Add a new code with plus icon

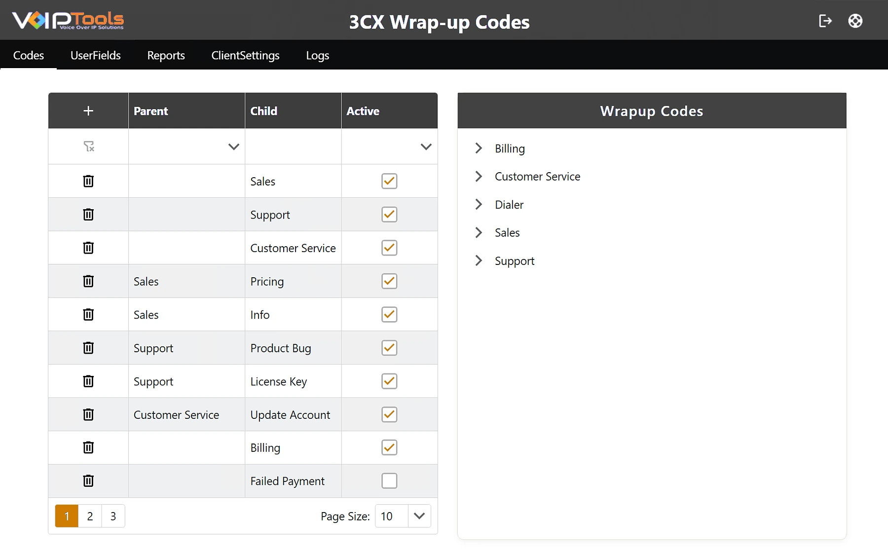coord(88,111)
